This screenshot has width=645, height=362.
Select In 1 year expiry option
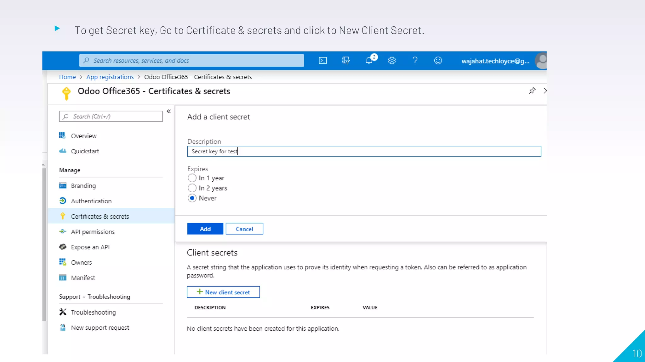(x=192, y=178)
